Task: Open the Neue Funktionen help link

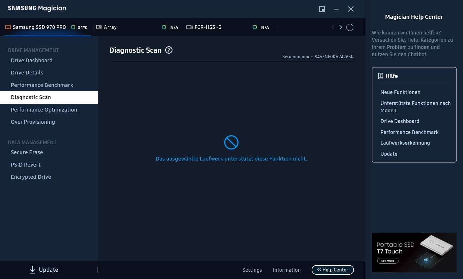Action: 400,92
